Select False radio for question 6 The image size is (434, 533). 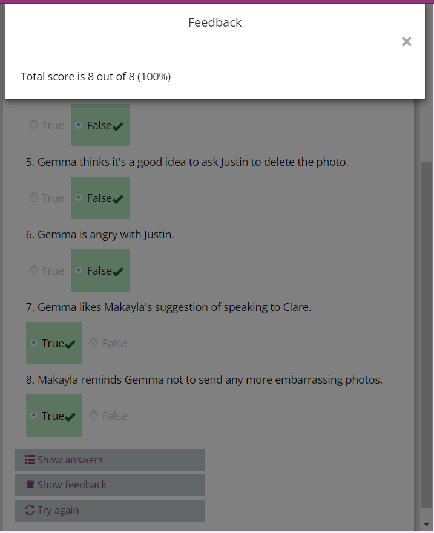point(78,270)
